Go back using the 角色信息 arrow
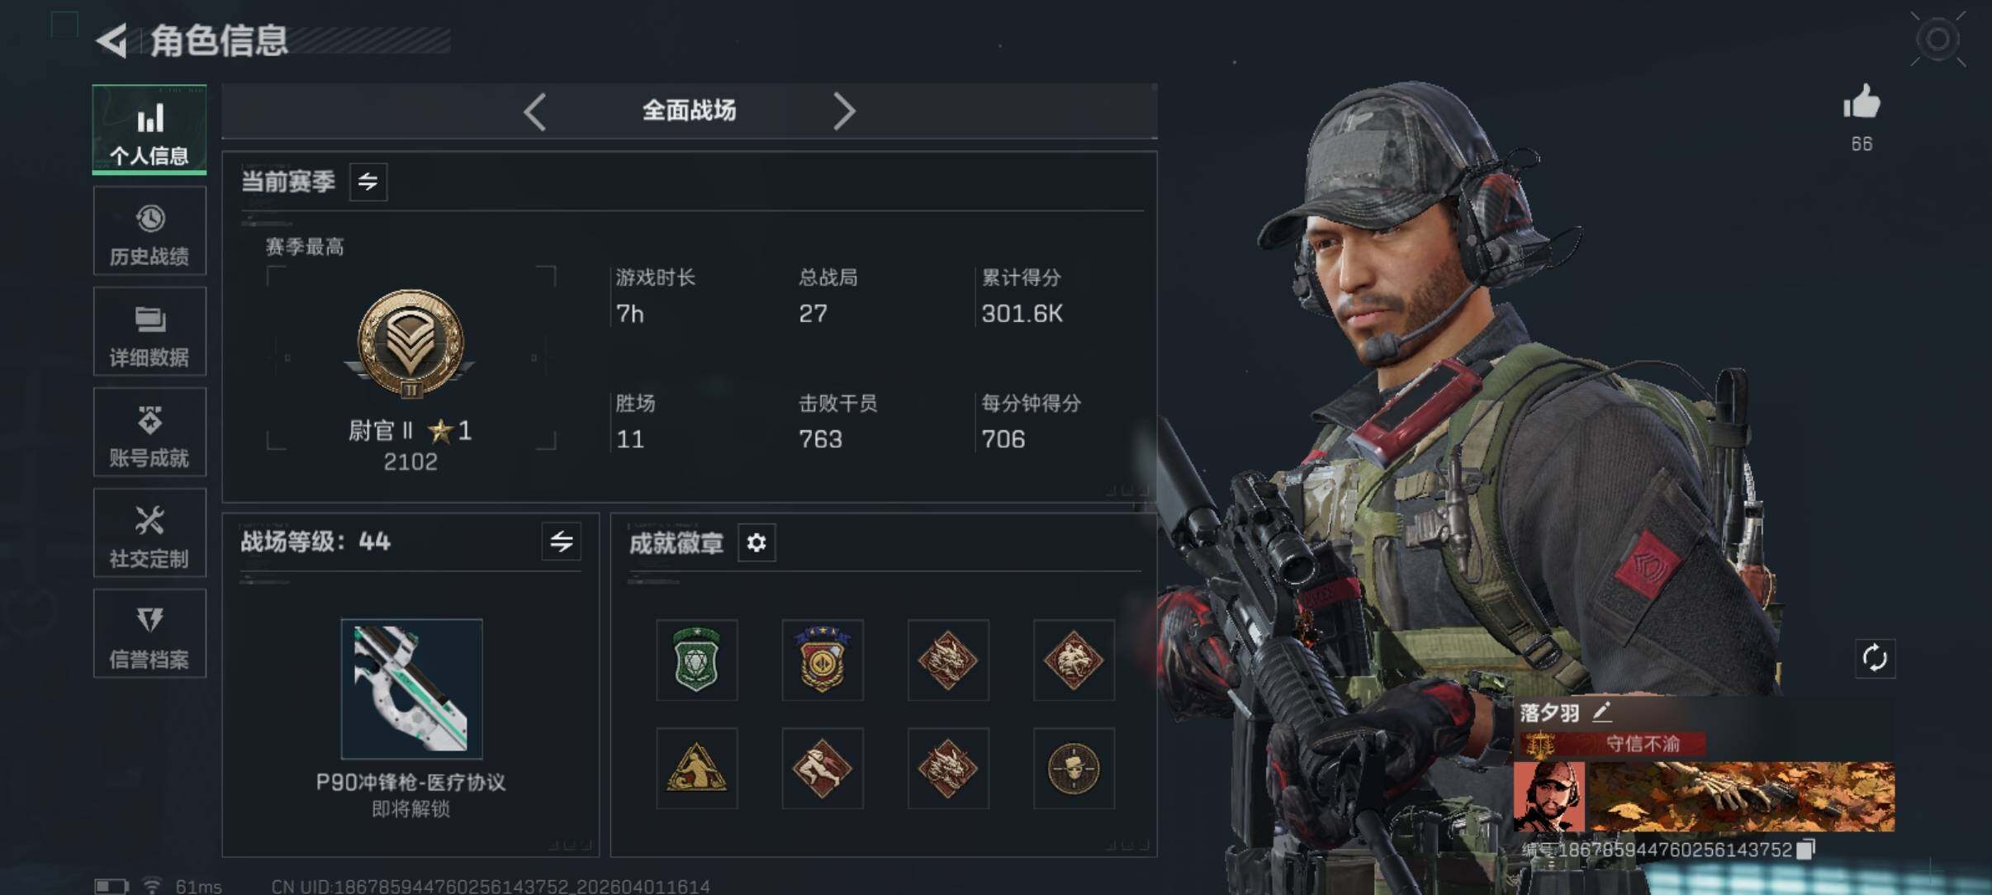Image resolution: width=1992 pixels, height=895 pixels. point(113,40)
